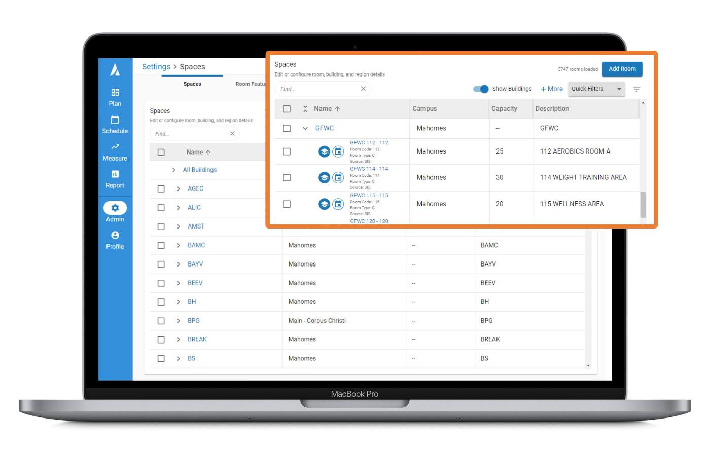This screenshot has height=456, width=710.
Task: Open the Admin gear icon
Action: (115, 208)
